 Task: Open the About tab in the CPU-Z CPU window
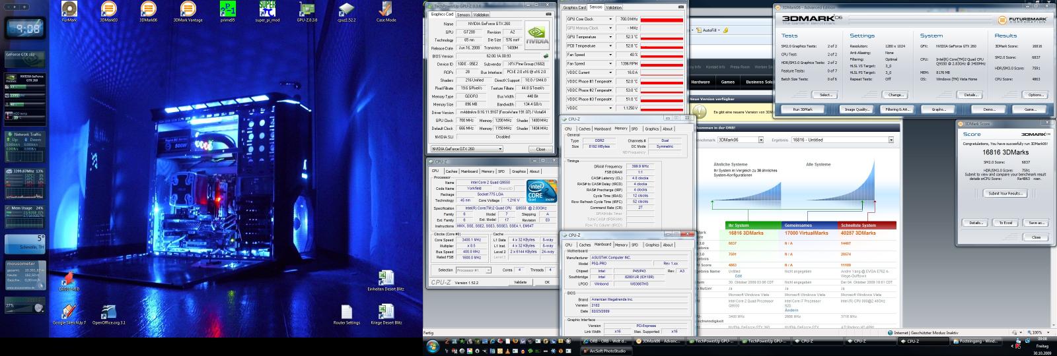[x=534, y=171]
